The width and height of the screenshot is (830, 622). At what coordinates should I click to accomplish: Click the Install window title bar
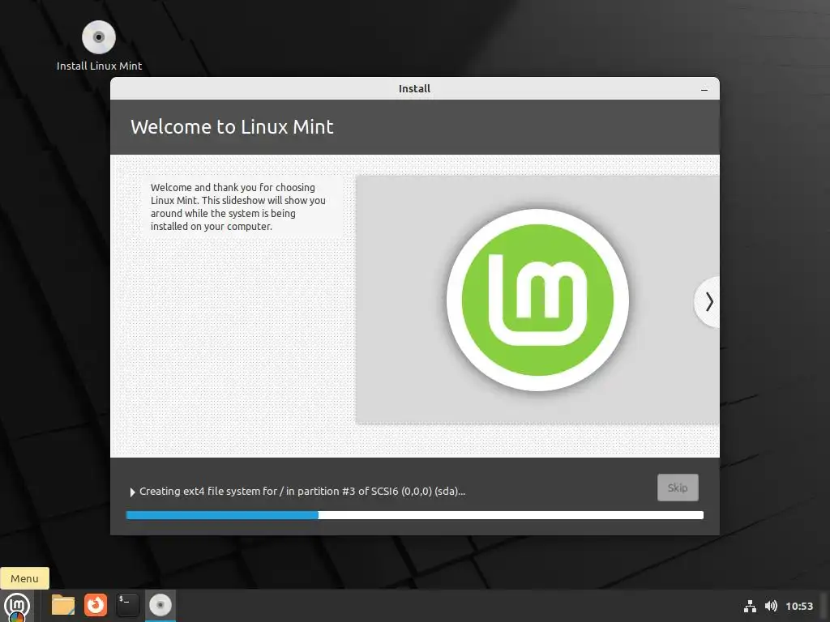point(414,89)
